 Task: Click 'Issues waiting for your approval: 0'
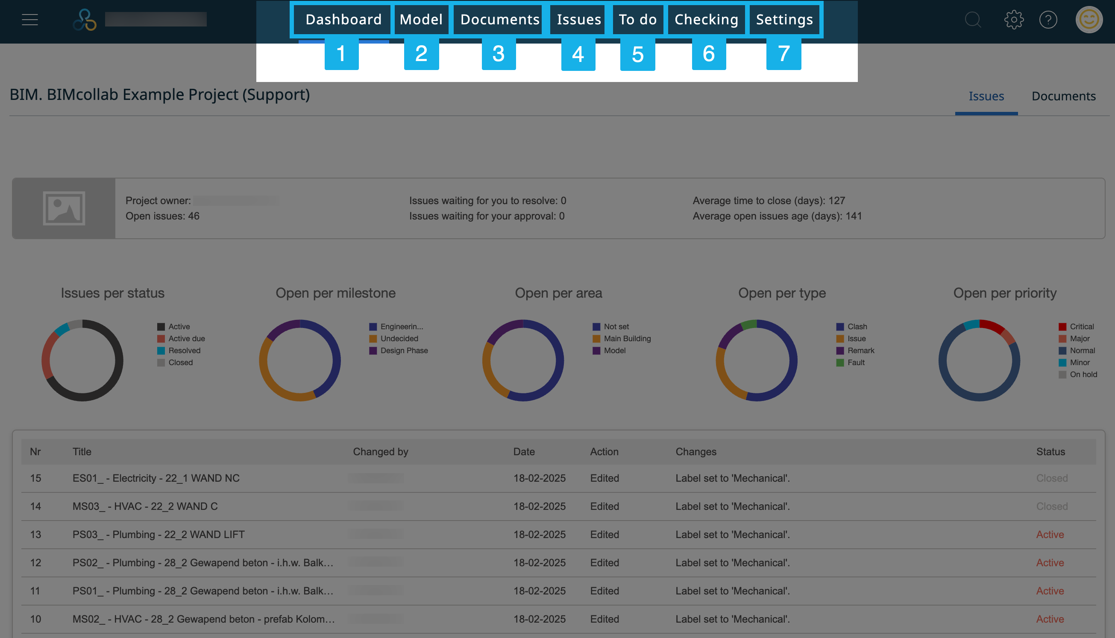[487, 216]
